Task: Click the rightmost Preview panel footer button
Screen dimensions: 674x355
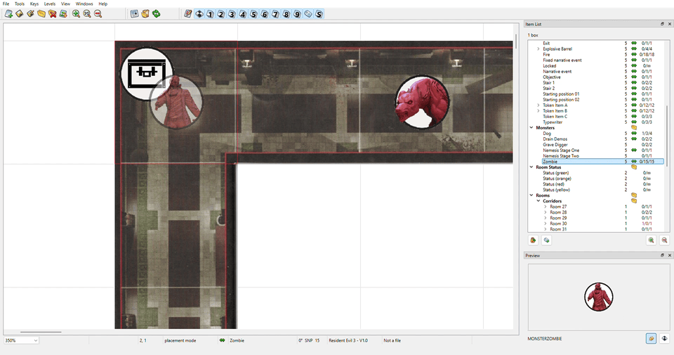Action: coord(665,339)
